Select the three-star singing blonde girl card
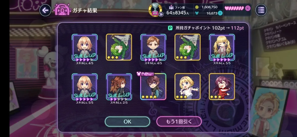Screen dimensions: 297x137 (188, 87)
